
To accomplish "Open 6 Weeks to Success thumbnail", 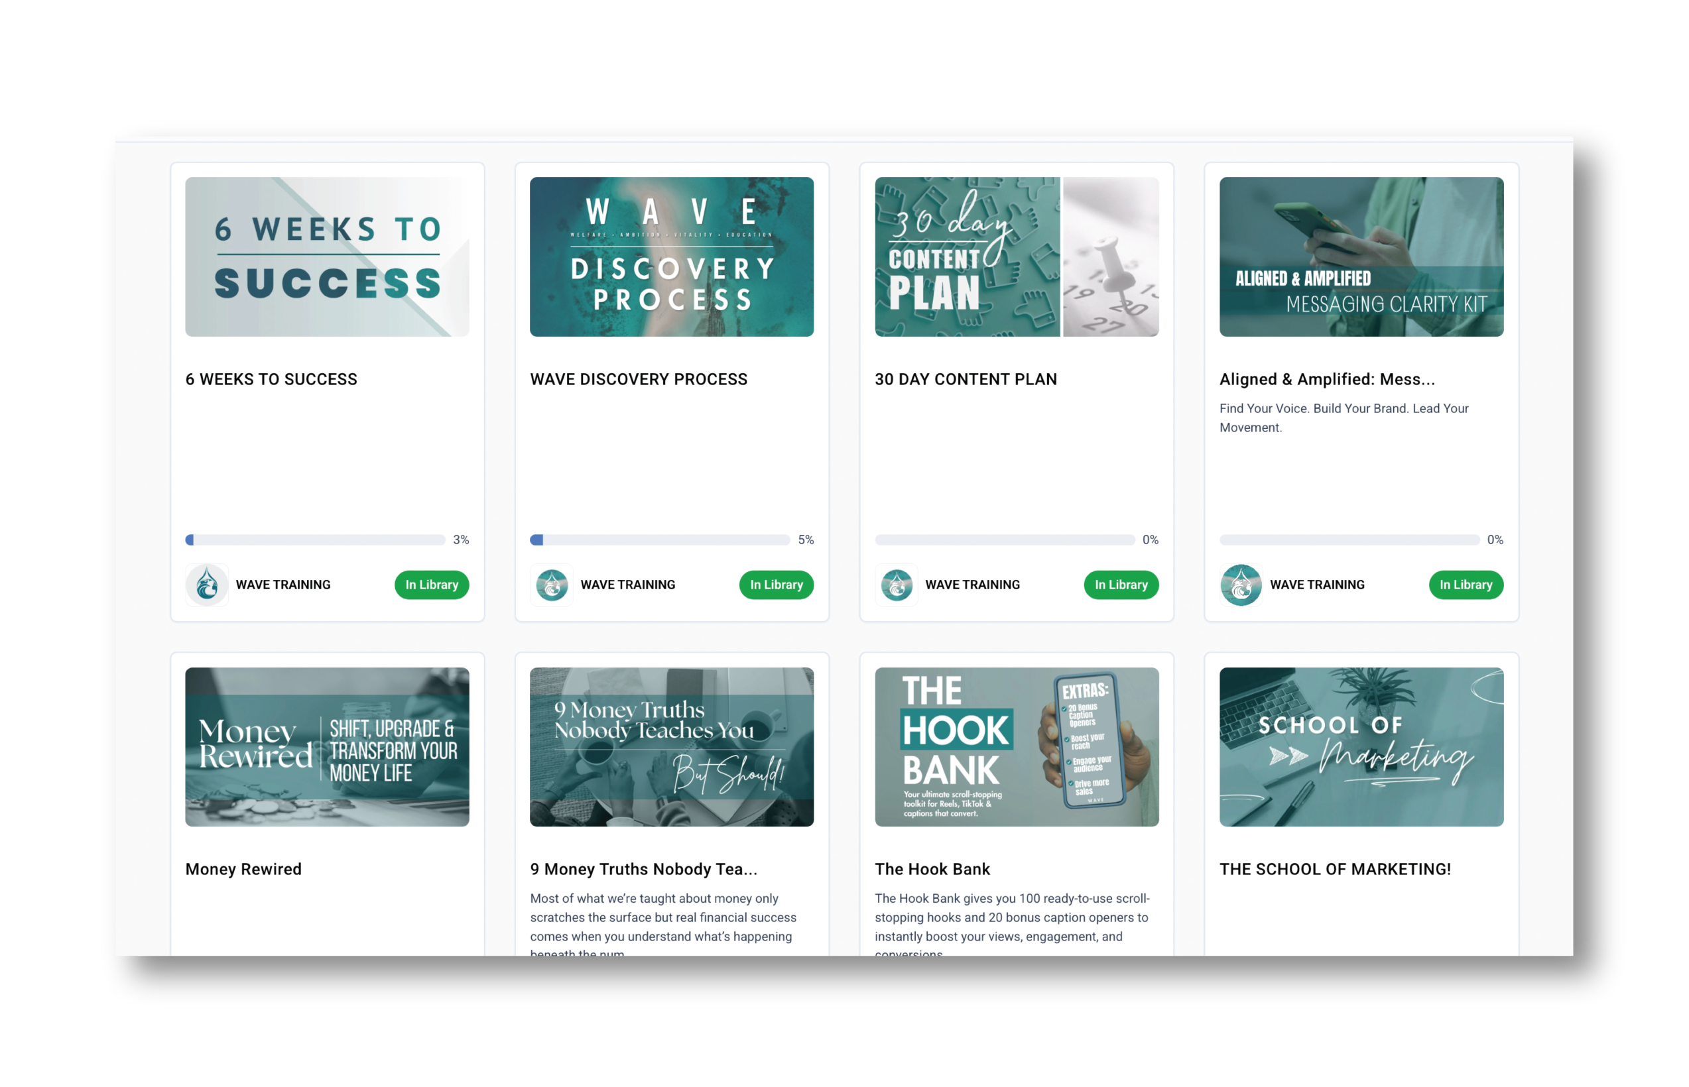I will 327,257.
